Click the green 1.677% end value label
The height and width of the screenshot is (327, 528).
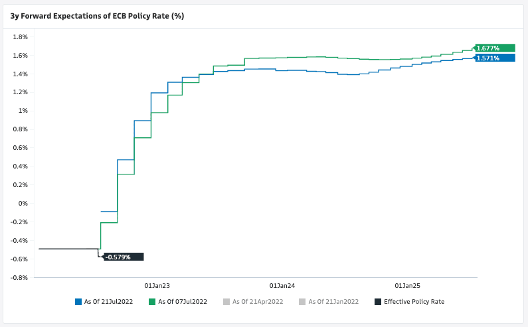click(x=495, y=48)
